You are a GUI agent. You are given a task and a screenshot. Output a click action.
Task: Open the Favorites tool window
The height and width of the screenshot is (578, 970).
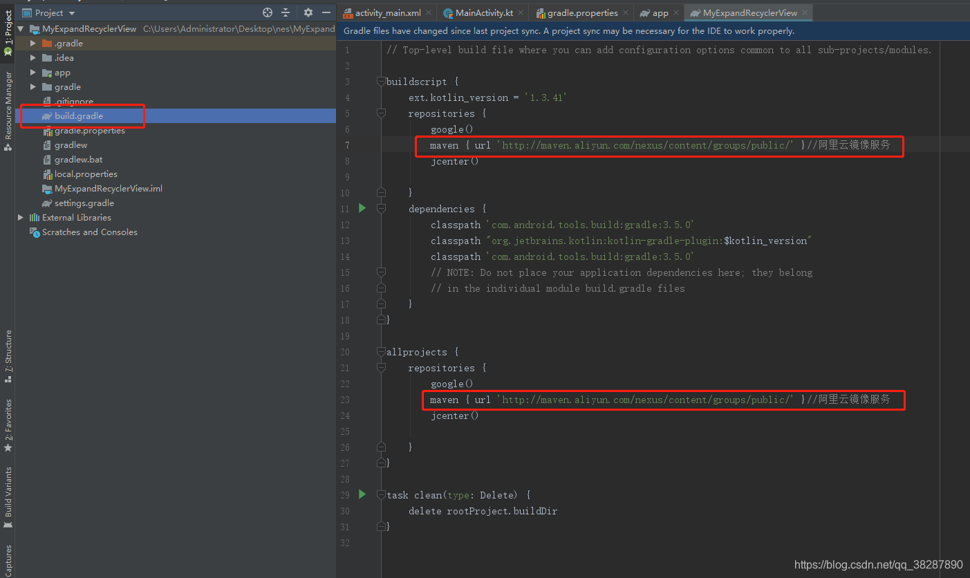coord(8,425)
